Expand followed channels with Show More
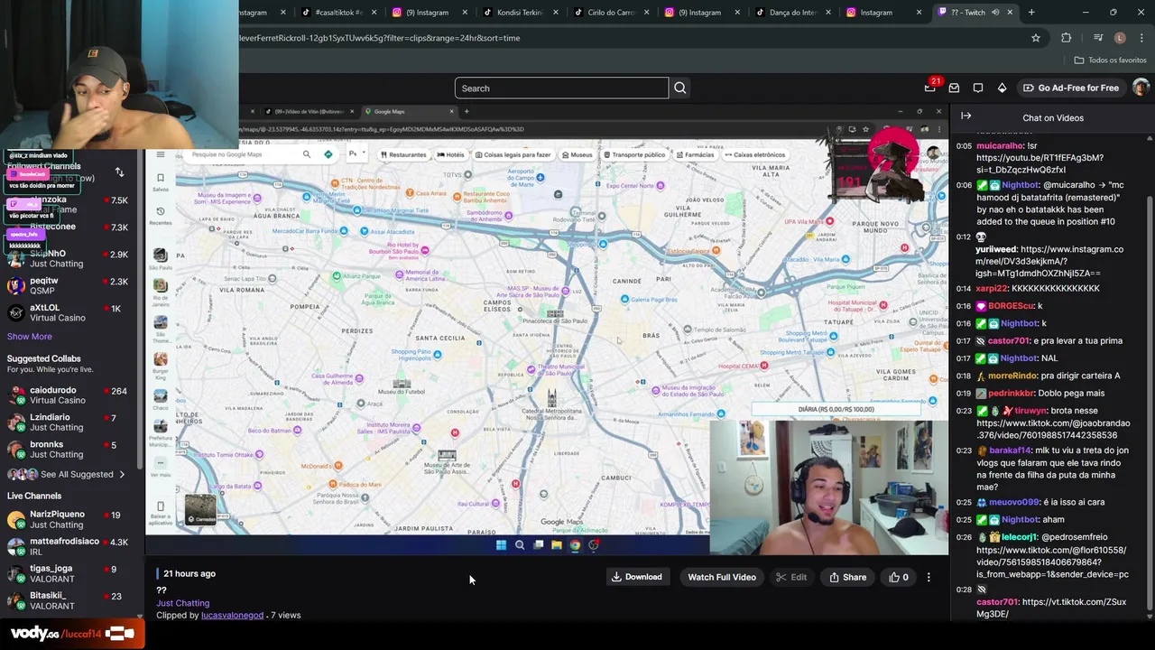 (x=30, y=336)
